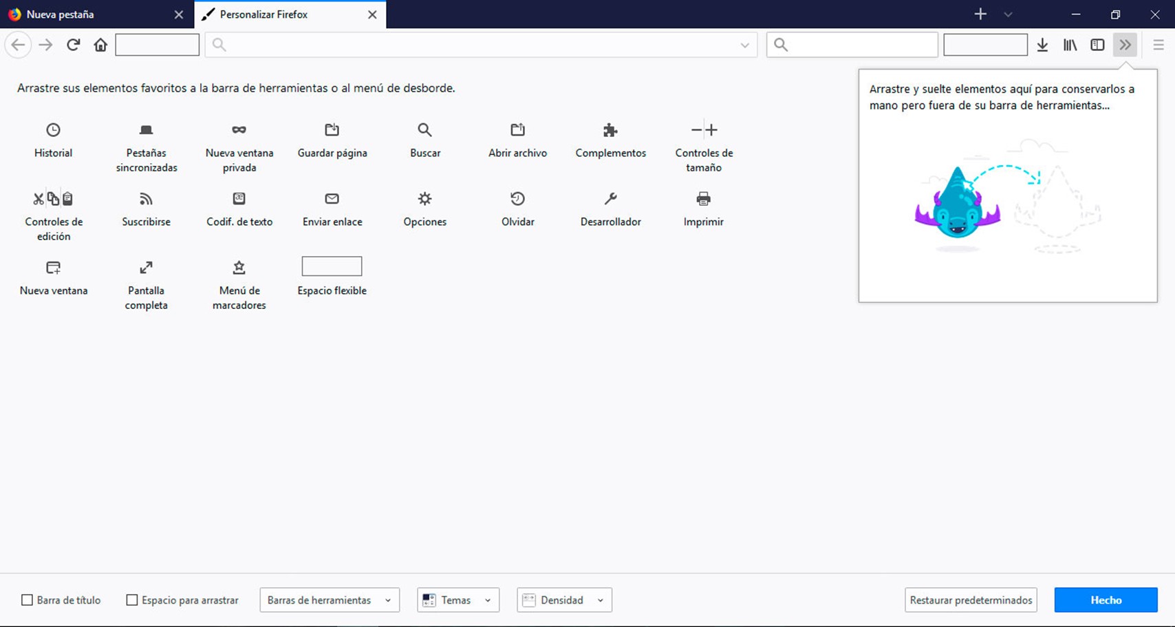The width and height of the screenshot is (1175, 627).
Task: Expand the Temas dropdown
Action: [x=458, y=600]
